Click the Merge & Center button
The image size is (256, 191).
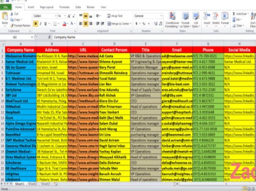(119, 24)
